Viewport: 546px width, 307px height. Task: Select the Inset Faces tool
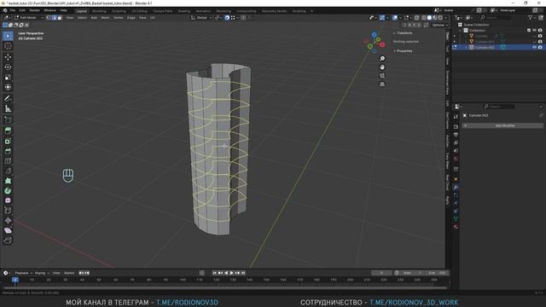point(8,141)
